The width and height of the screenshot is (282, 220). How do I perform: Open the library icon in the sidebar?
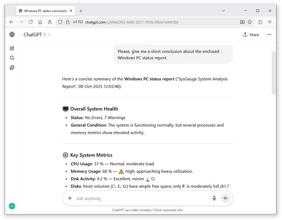12,68
